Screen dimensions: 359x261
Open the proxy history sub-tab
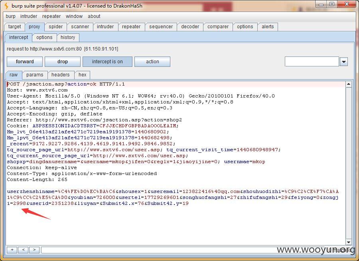click(68, 37)
